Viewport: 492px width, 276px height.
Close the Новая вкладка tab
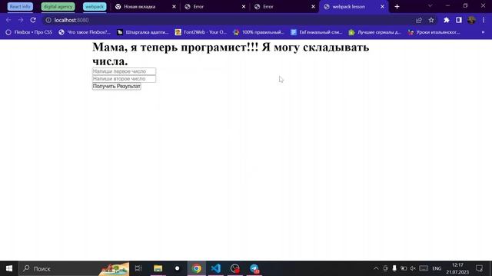[175, 7]
